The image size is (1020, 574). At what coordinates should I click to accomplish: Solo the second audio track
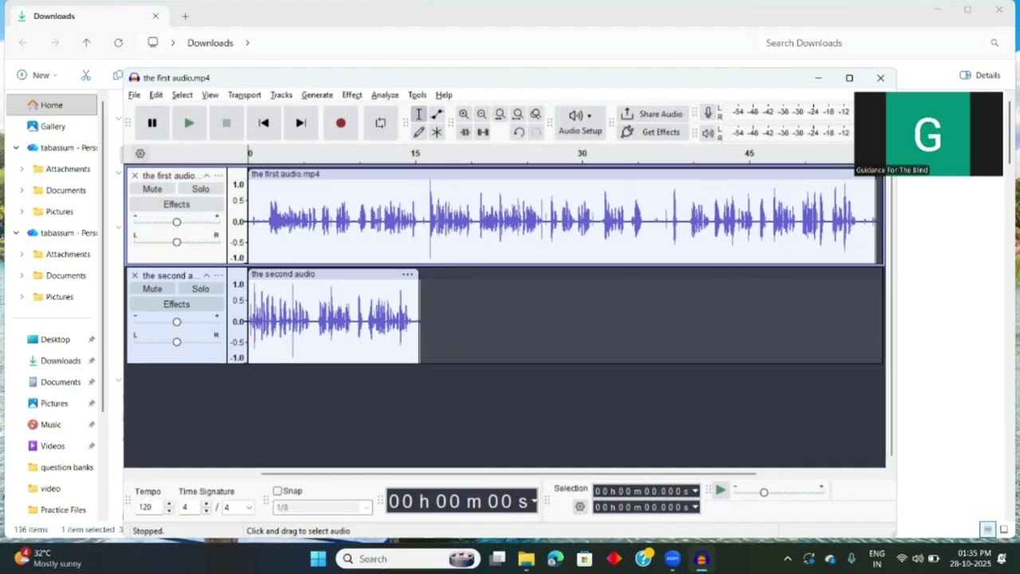200,289
